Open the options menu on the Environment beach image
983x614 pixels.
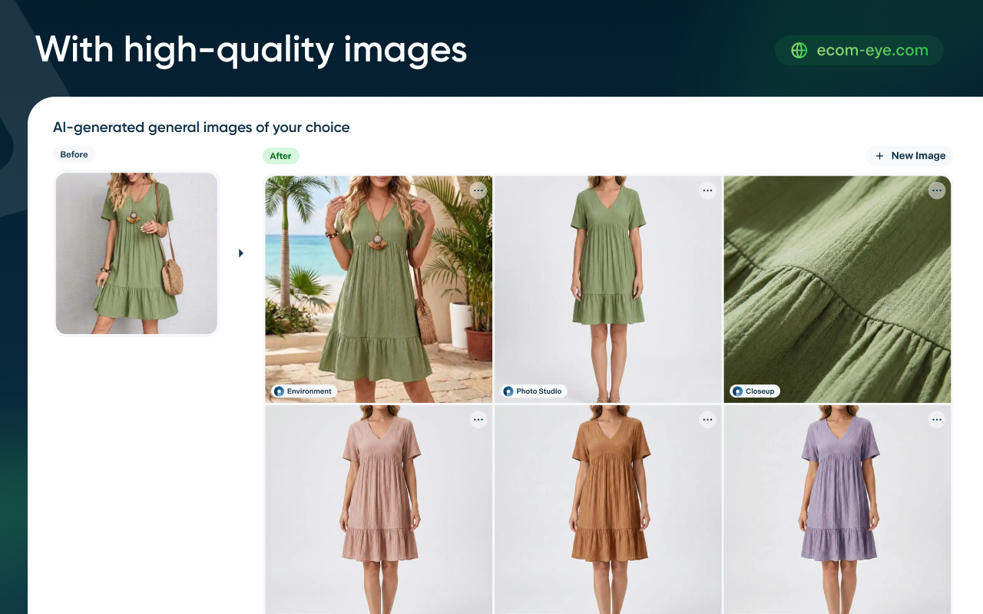point(478,190)
